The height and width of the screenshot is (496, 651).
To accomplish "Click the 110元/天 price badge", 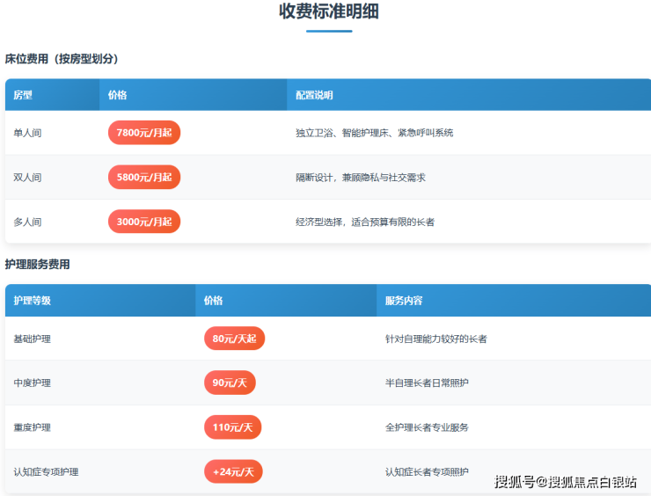I will (232, 427).
